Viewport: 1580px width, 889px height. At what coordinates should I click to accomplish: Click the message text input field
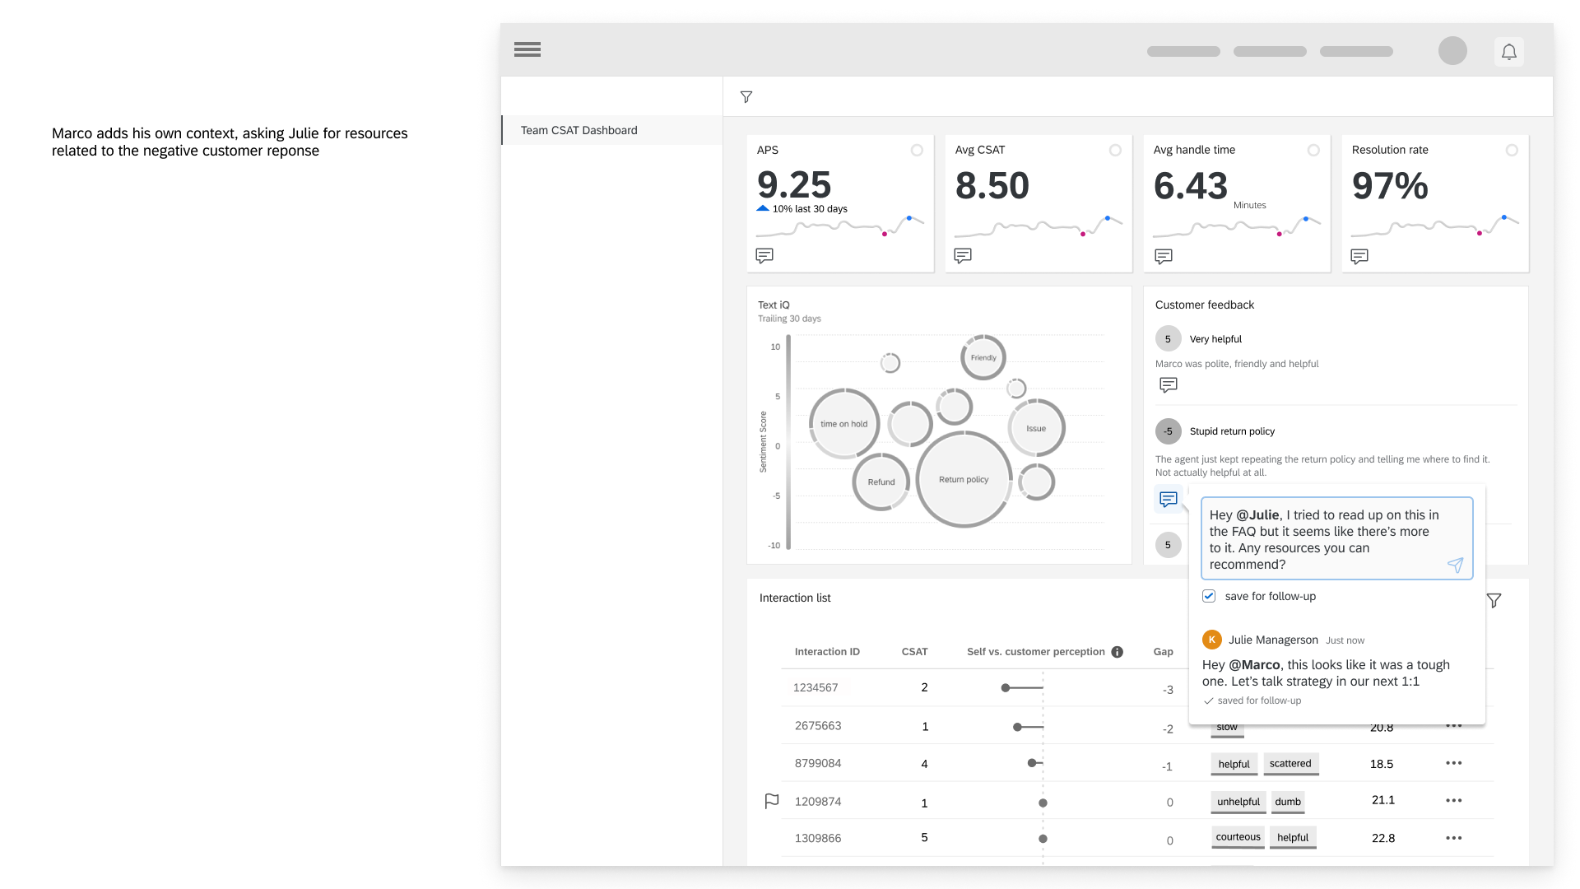[x=1323, y=539]
